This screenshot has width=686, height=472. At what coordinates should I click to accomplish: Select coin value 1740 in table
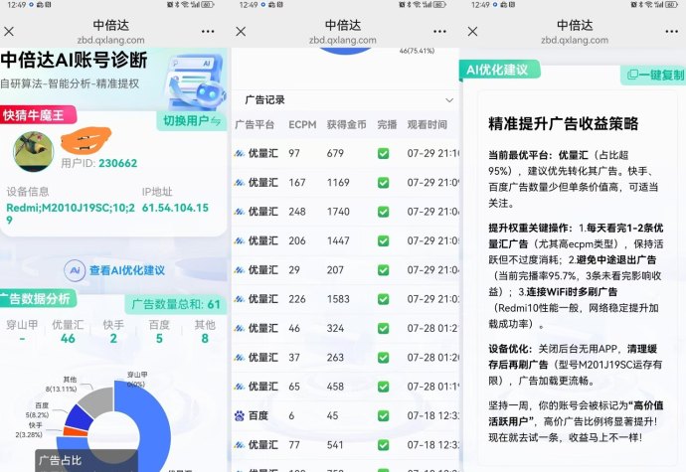pos(338,212)
